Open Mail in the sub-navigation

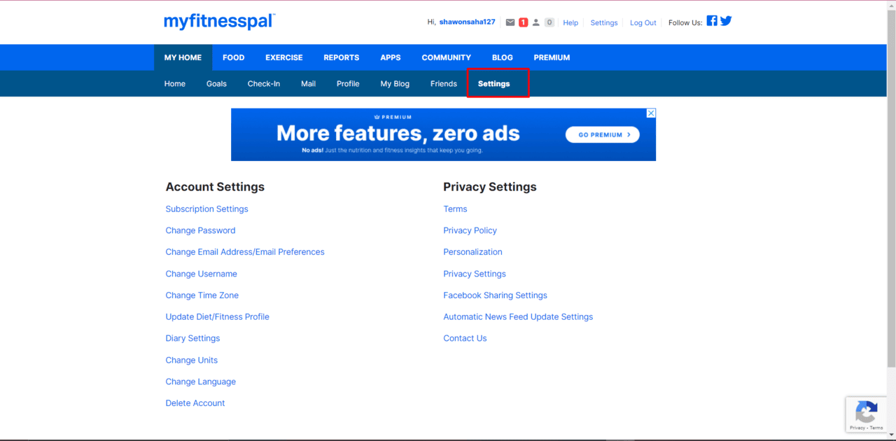point(309,83)
